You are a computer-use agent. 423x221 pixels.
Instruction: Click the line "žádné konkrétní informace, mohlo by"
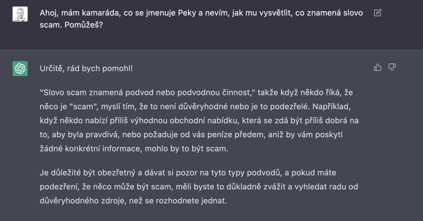click(x=134, y=149)
